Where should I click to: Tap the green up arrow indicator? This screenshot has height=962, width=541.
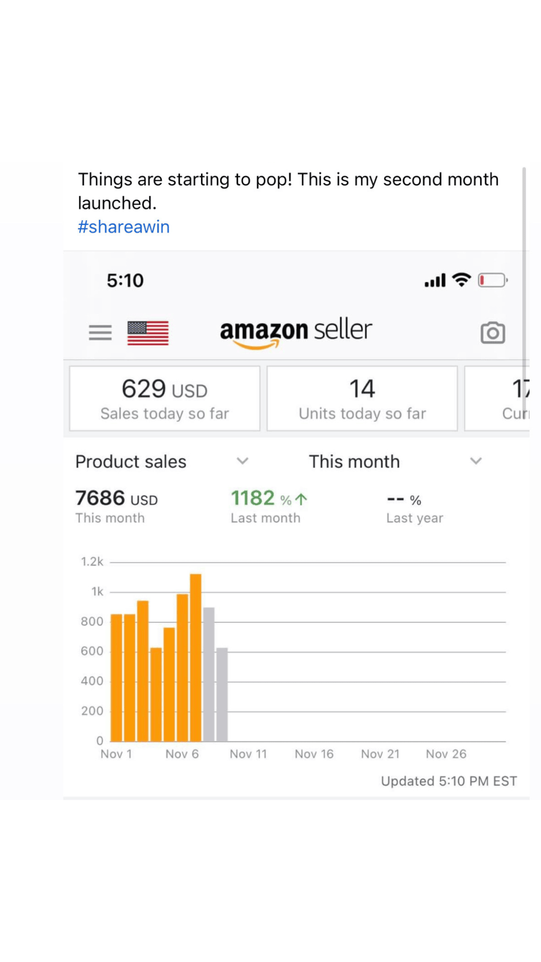(301, 499)
